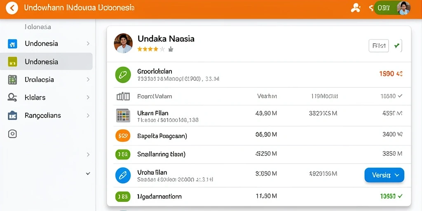
Task: Click the green Oall pill in header
Action: pos(385,8)
